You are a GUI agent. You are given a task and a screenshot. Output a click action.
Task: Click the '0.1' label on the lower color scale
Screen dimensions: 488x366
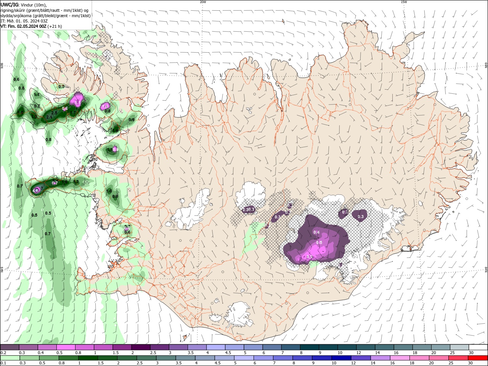pos(3,363)
